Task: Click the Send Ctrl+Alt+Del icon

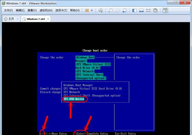Action: pyautogui.click(x=101, y=10)
